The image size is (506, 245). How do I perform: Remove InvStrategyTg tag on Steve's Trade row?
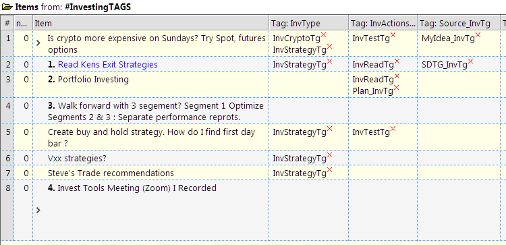[x=329, y=170]
